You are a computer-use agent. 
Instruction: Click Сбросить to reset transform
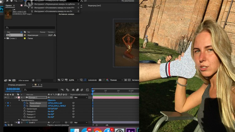(51, 100)
